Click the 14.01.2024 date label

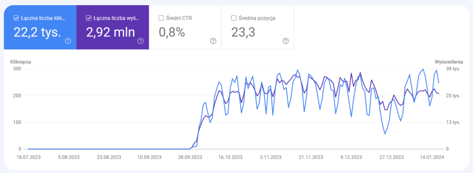(432, 157)
